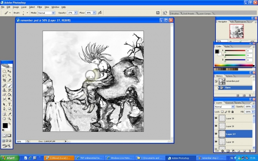Toggle Lock all icon in Layers panel
258x161 pixels.
point(233,112)
